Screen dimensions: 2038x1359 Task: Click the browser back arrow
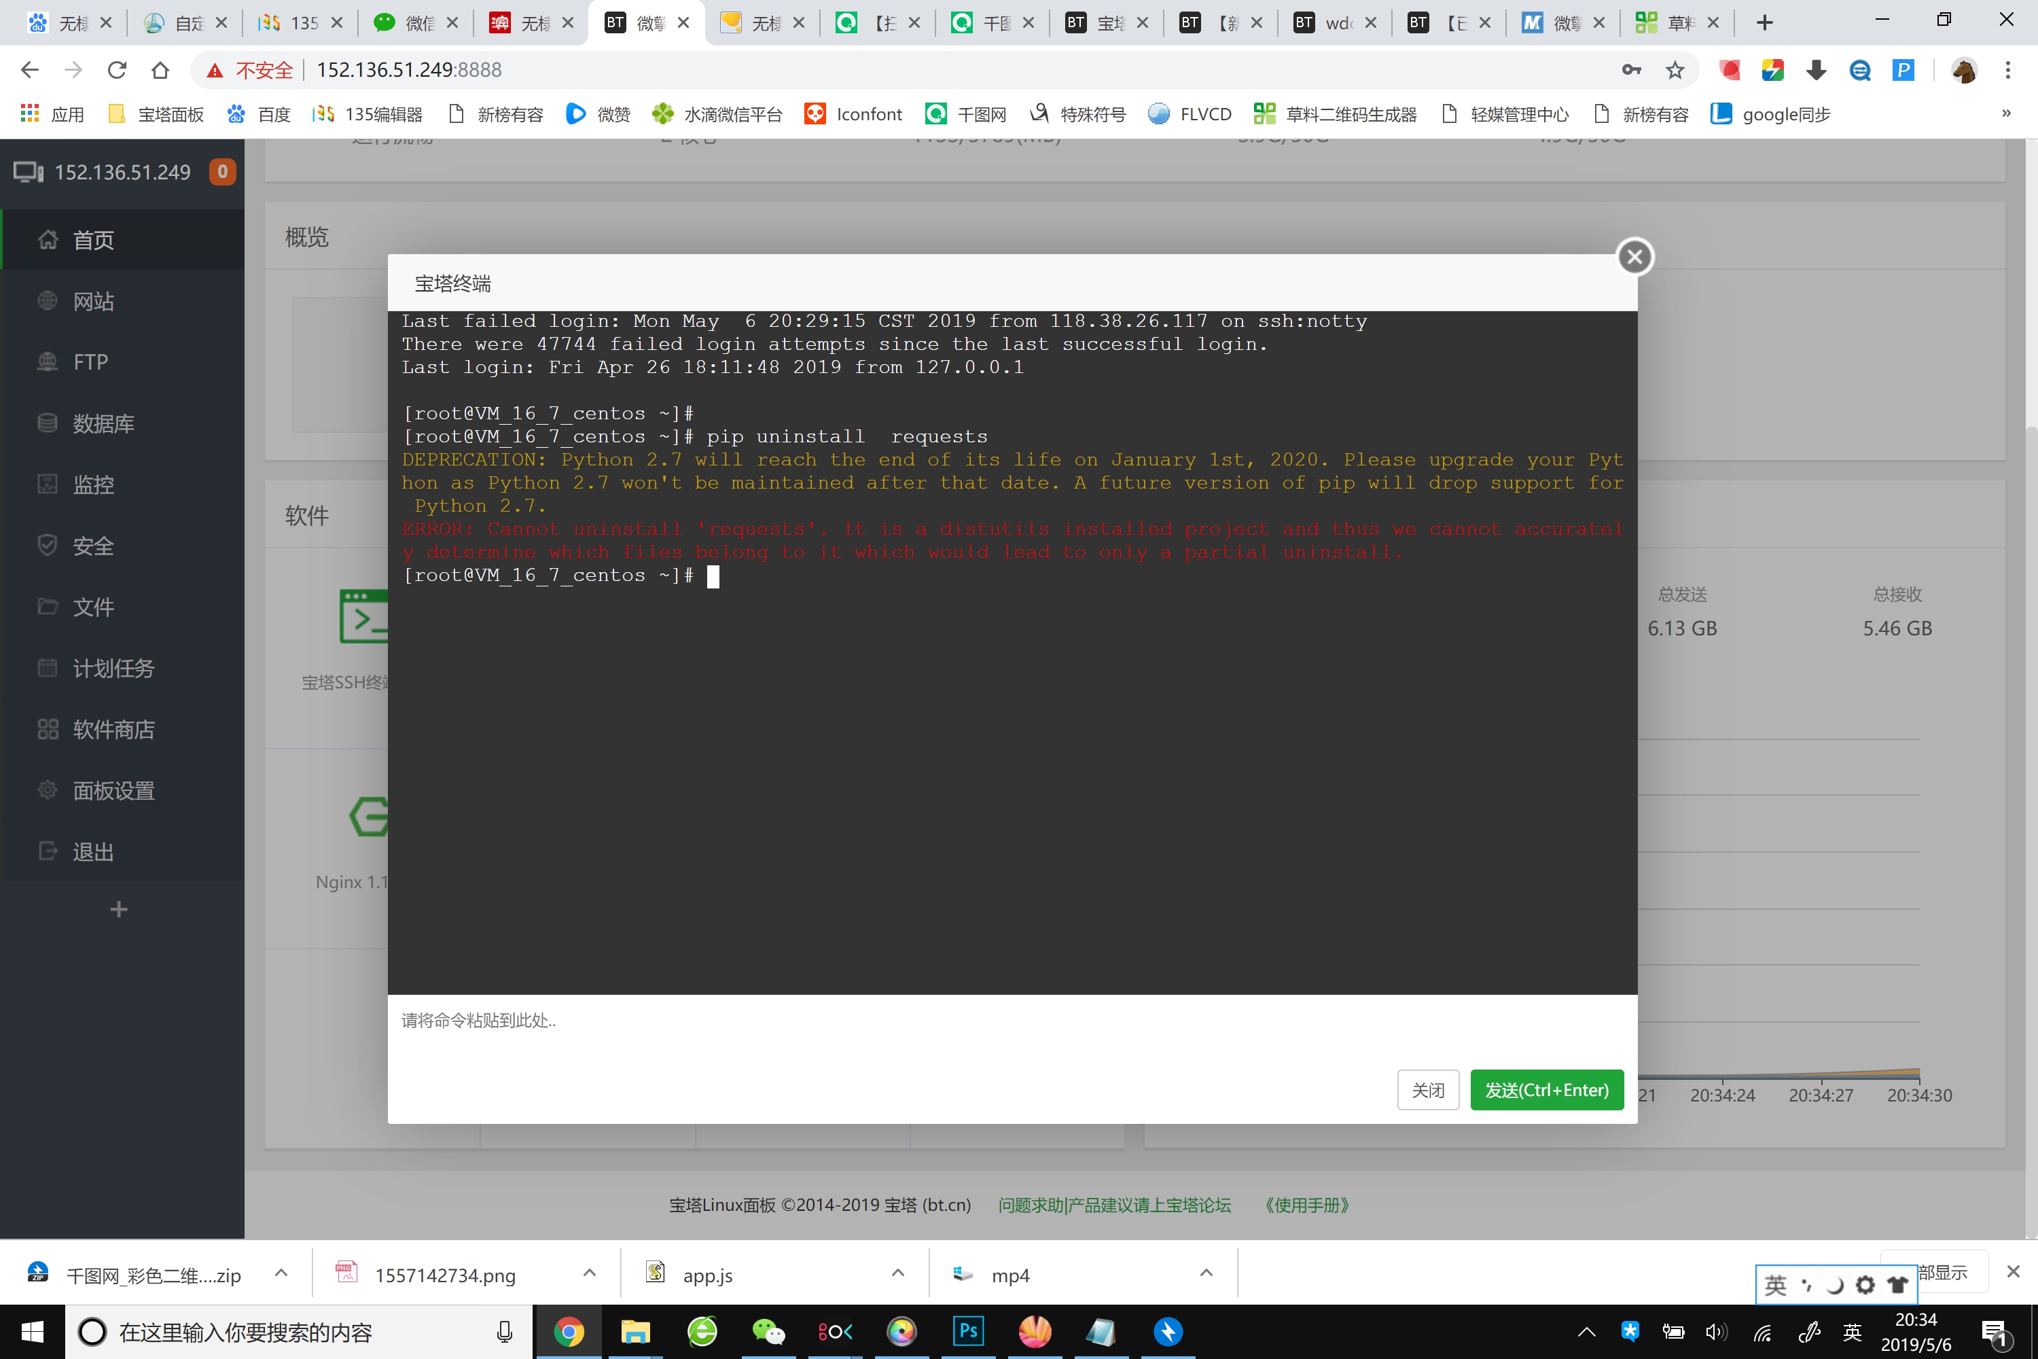coord(31,69)
